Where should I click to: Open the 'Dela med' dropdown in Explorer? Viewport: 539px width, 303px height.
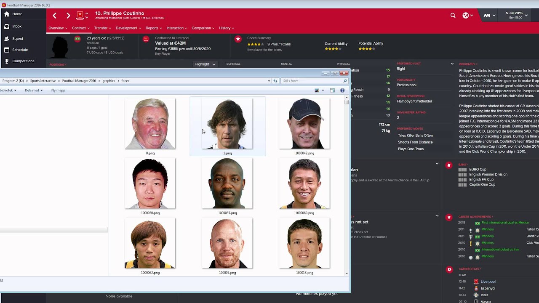pyautogui.click(x=34, y=90)
